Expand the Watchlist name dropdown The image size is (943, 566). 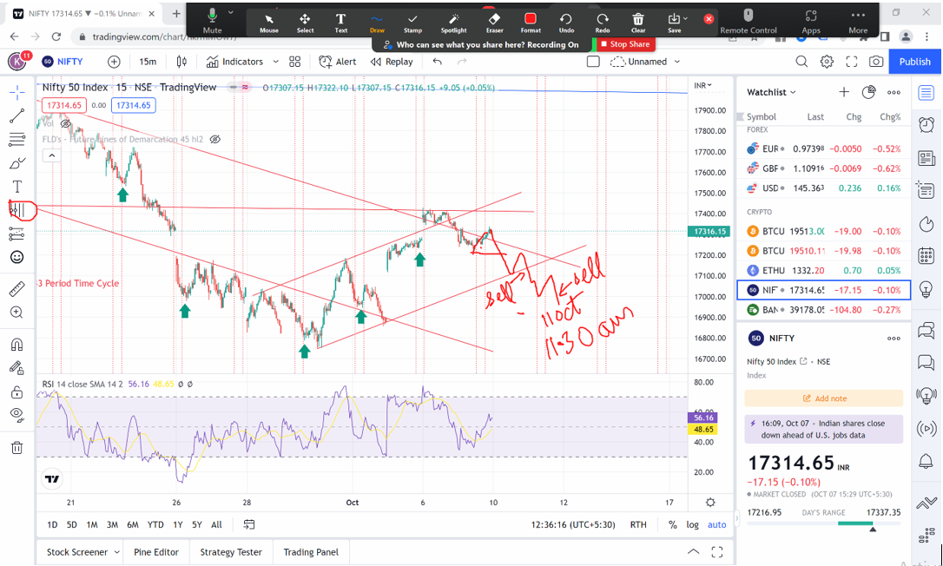click(771, 92)
